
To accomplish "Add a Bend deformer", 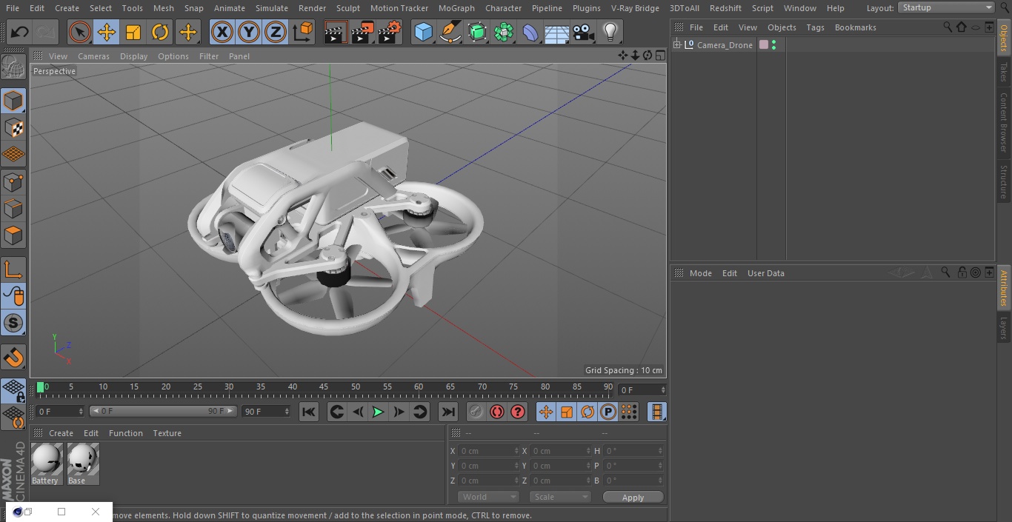I will (x=530, y=32).
